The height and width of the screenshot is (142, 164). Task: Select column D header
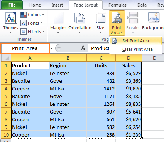pyautogui.click(x=129, y=58)
